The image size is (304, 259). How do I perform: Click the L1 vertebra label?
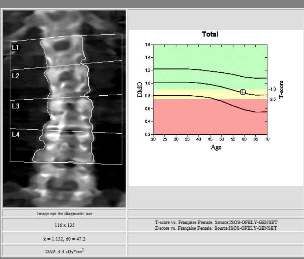pyautogui.click(x=16, y=48)
